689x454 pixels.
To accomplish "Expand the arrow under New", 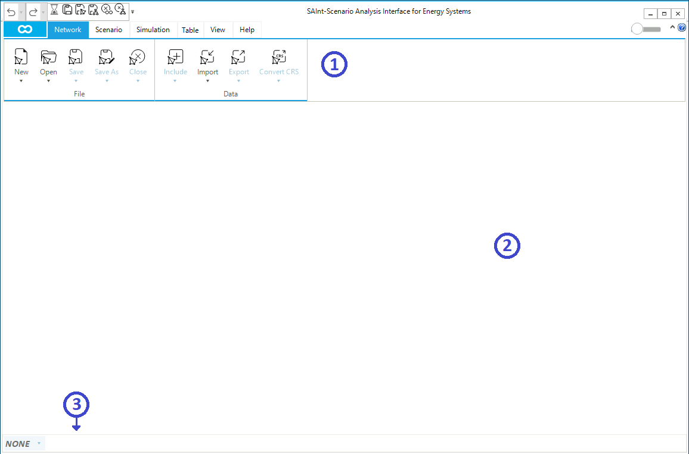I will (21, 81).
